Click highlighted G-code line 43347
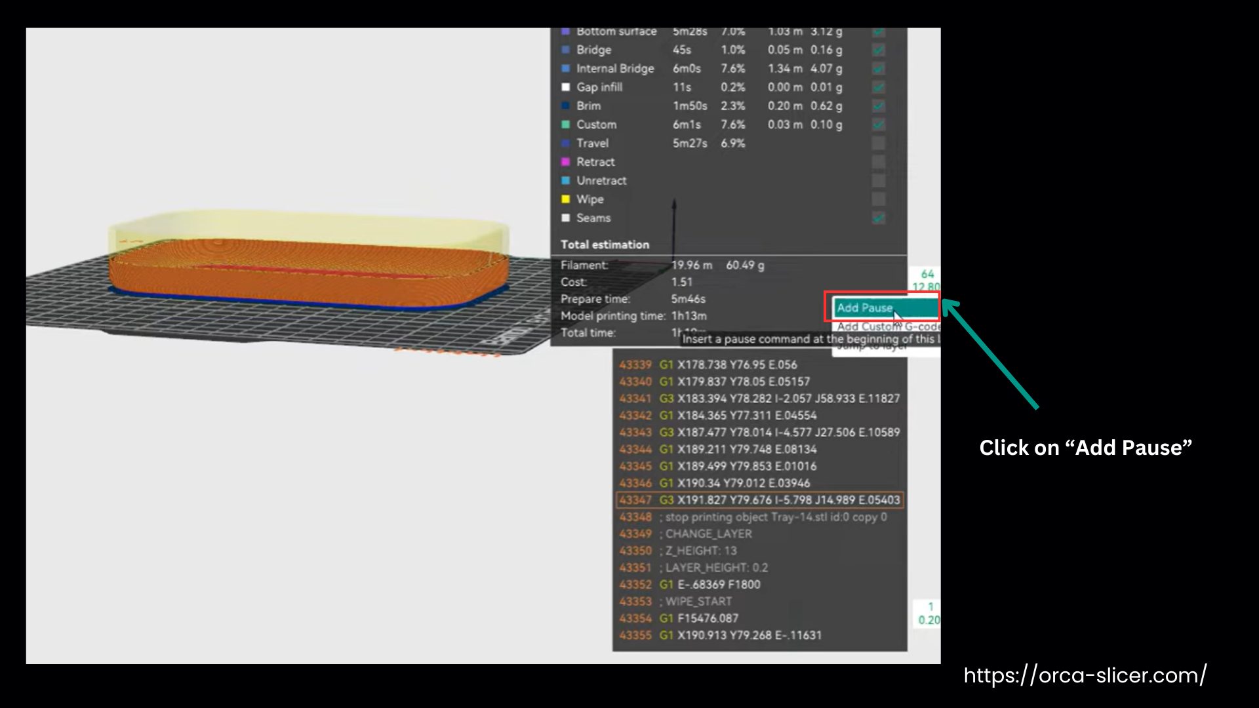Image resolution: width=1259 pixels, height=708 pixels. (x=760, y=500)
